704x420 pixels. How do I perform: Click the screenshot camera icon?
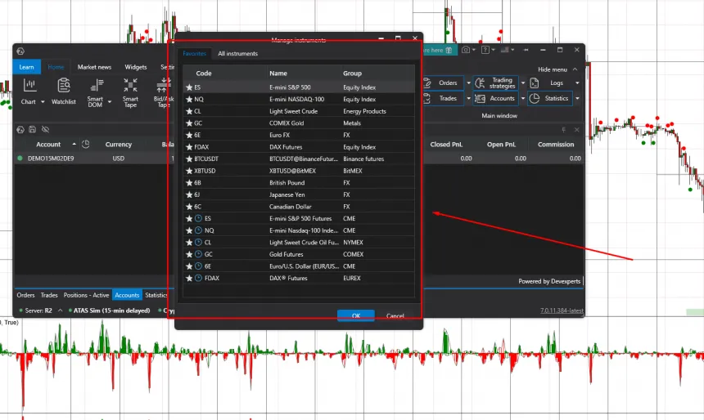coord(465,50)
